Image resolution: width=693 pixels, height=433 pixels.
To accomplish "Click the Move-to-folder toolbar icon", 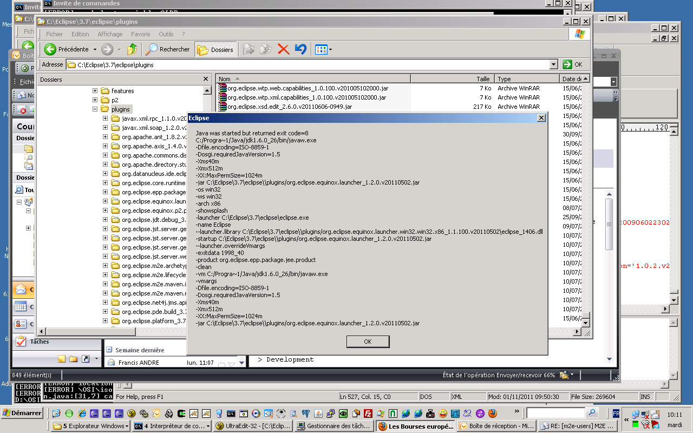I will (x=249, y=49).
